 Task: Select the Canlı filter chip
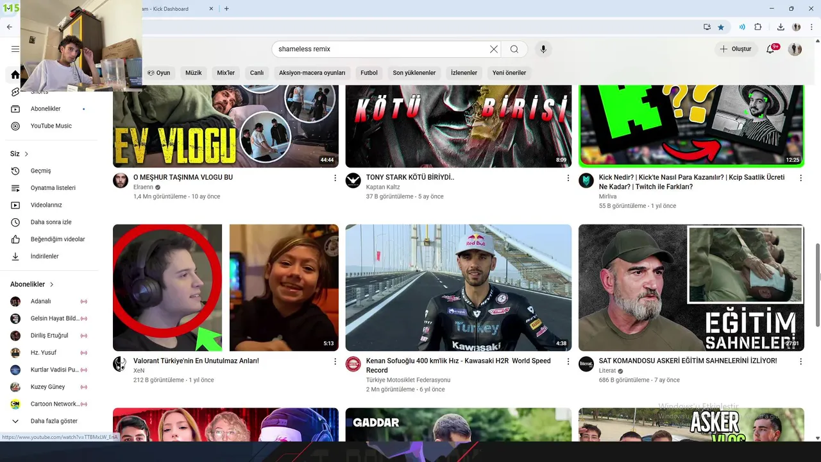pyautogui.click(x=257, y=73)
